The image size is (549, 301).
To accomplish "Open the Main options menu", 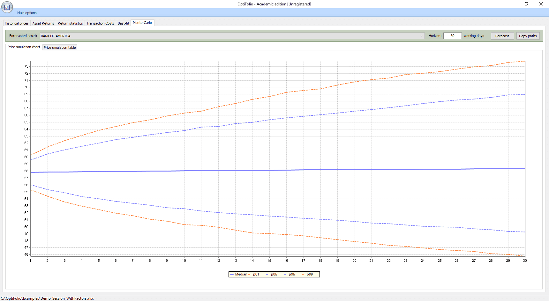I will [x=27, y=13].
